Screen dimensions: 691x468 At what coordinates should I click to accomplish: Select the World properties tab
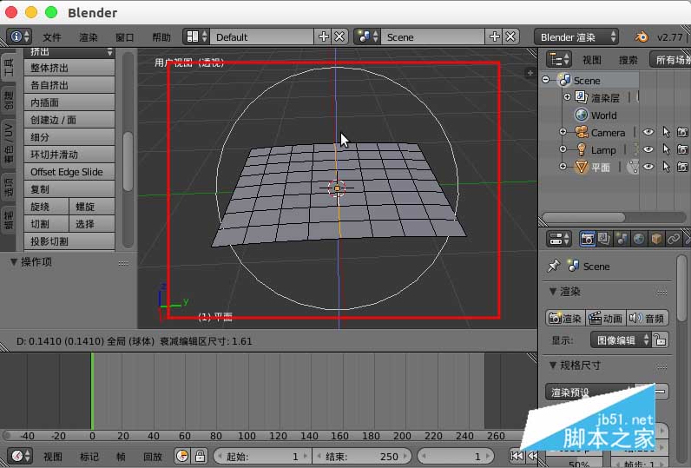click(x=639, y=239)
